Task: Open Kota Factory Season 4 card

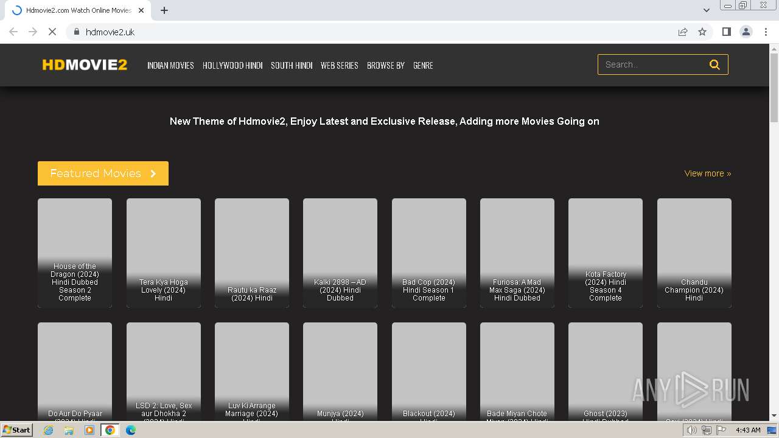Action: (x=606, y=253)
